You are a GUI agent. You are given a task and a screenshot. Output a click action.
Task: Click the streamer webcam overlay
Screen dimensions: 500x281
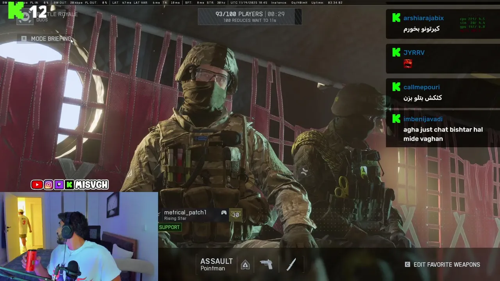point(79,236)
